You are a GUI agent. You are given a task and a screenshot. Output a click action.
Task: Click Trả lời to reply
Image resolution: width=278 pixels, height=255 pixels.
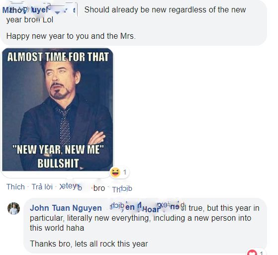coord(42,187)
